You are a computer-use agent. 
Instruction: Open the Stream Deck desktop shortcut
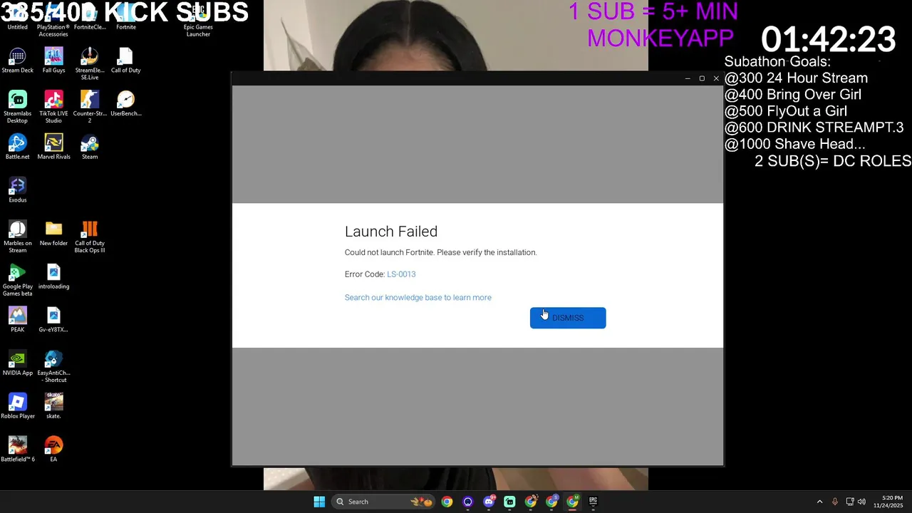pyautogui.click(x=18, y=61)
